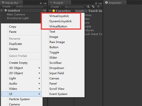Viewport: 142px width, 106px height.
Task: Open the Hierarchy panel options menu icon
Action: [45, 3]
